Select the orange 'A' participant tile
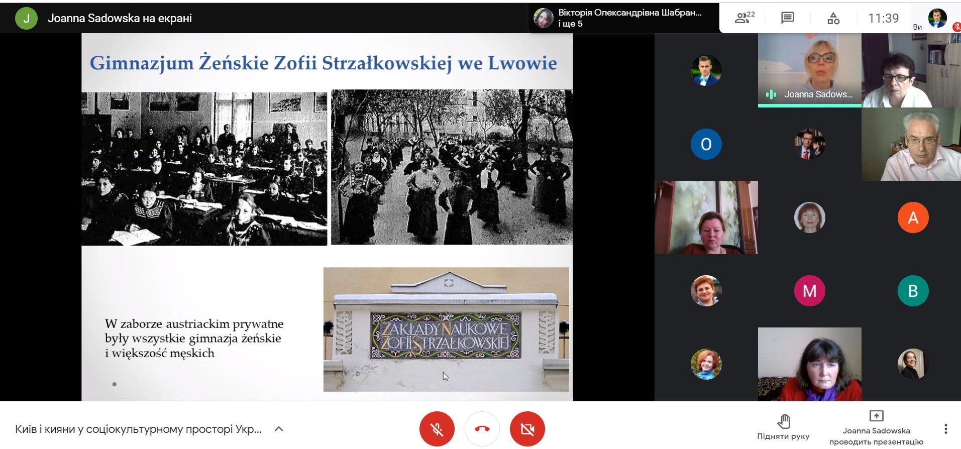The width and height of the screenshot is (961, 449). tap(913, 217)
